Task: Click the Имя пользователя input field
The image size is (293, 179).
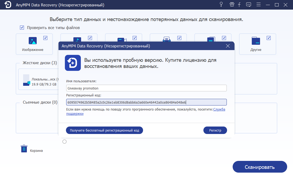Action: (x=146, y=88)
